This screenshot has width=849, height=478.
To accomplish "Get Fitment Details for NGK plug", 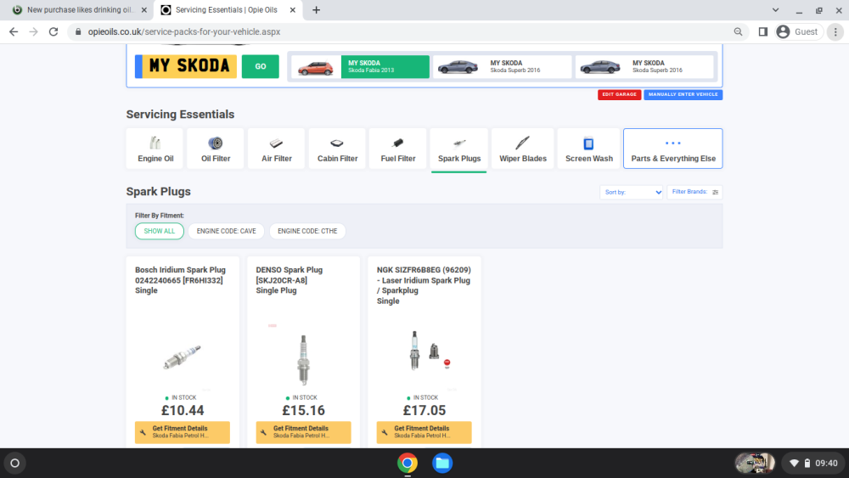I will tap(424, 432).
